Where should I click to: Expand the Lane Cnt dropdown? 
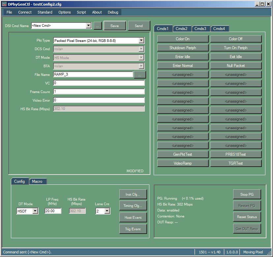(107, 211)
